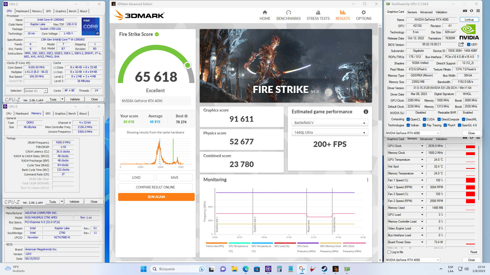Toggle the Ray Tracing checkbox

tap(424, 125)
